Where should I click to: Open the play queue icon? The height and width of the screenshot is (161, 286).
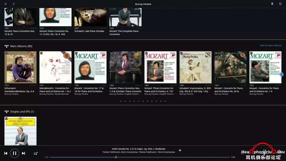[x=36, y=153]
